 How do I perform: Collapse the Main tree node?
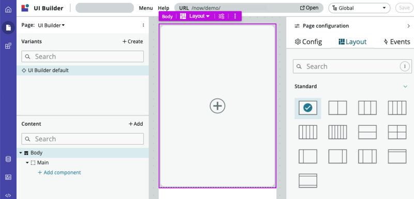(27, 163)
